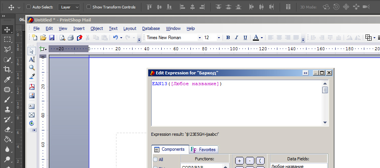Click PrintShop Mail New document icon

35,38
